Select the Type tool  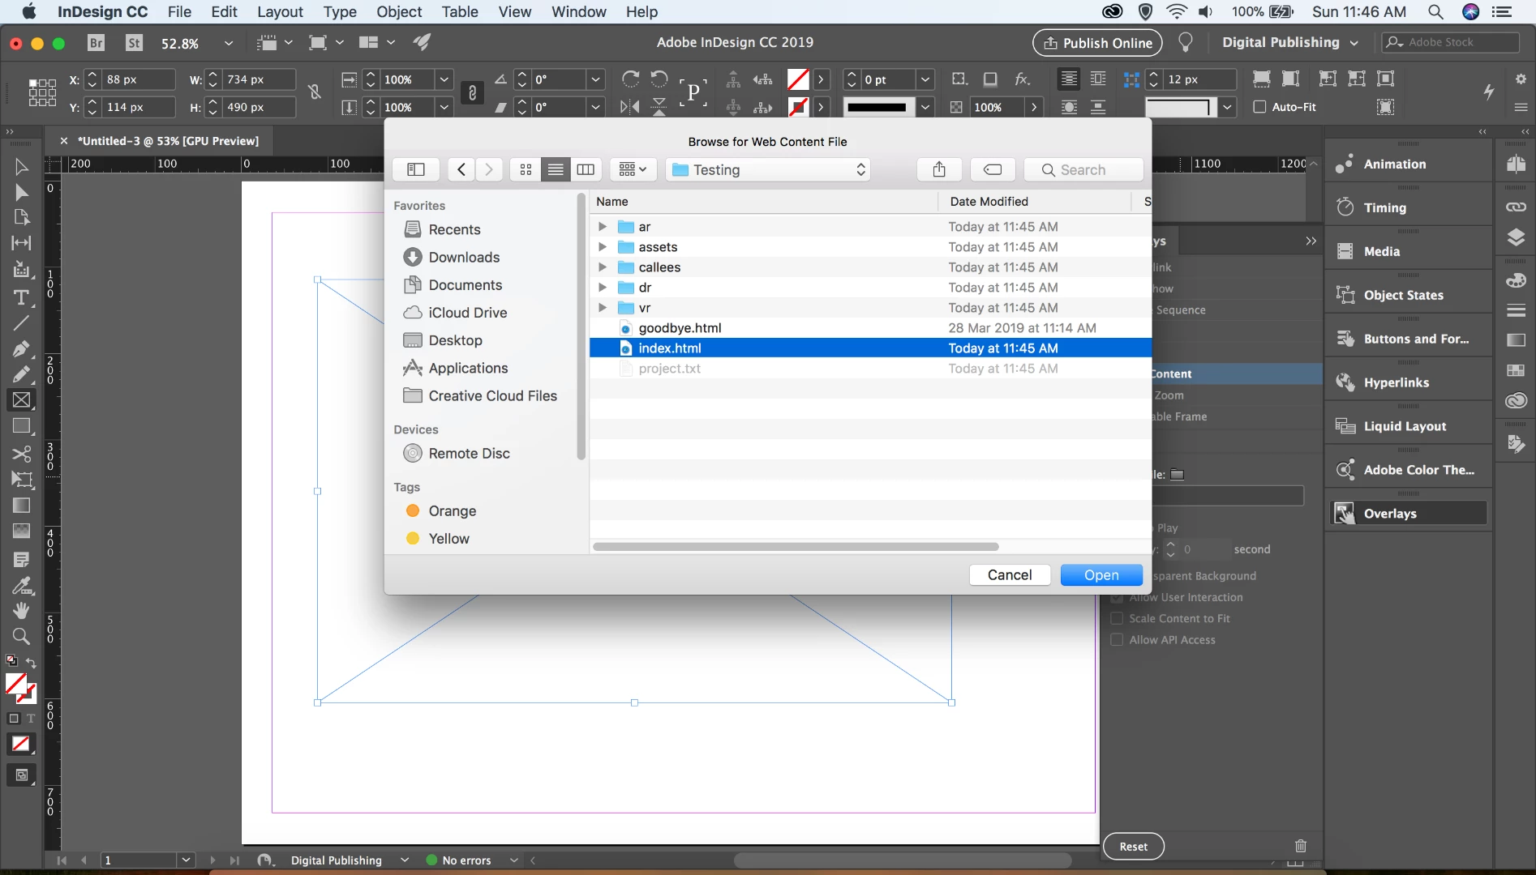[21, 297]
